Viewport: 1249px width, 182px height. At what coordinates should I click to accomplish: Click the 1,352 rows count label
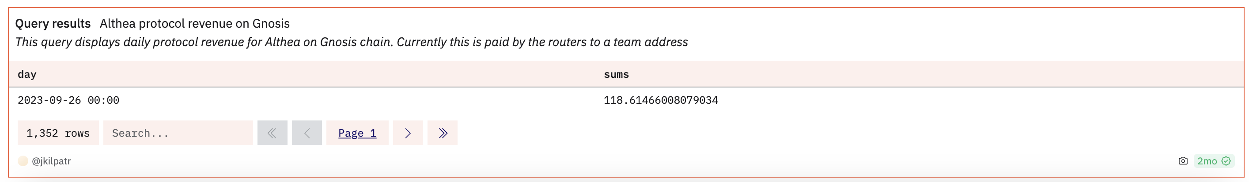pyautogui.click(x=58, y=133)
